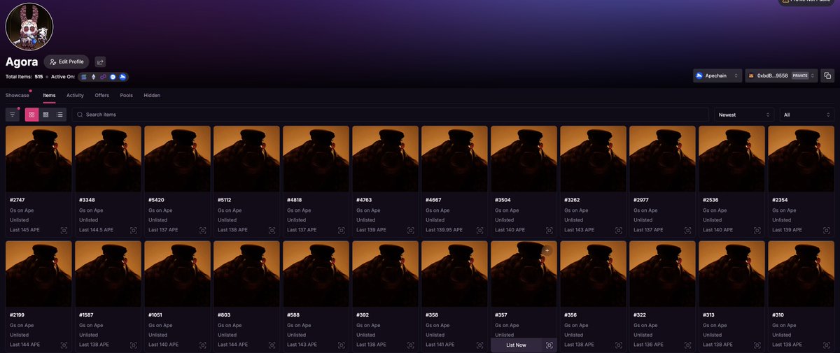Click 'Last 144.5 APE' price text

pos(94,230)
